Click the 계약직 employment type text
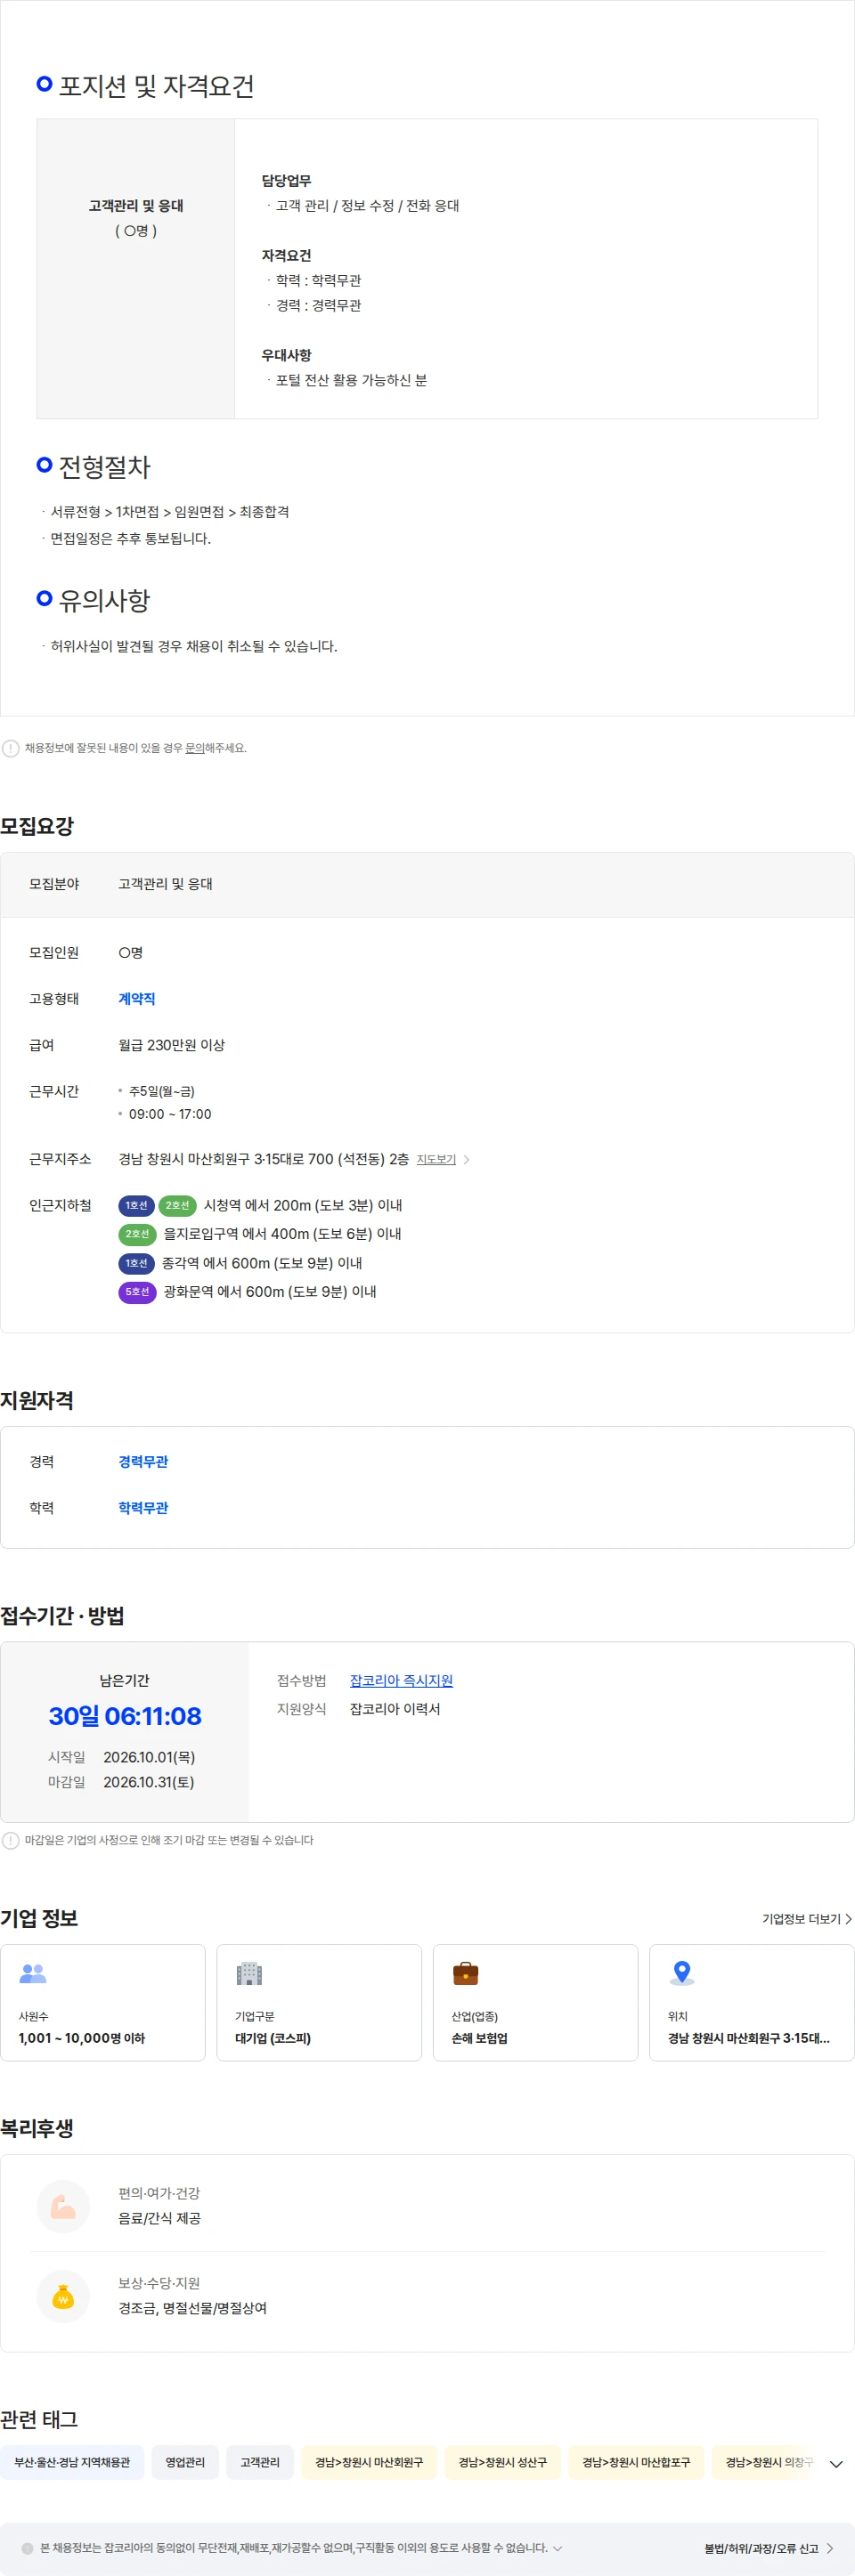Screen dimensions: 855x2576 pos(137,998)
